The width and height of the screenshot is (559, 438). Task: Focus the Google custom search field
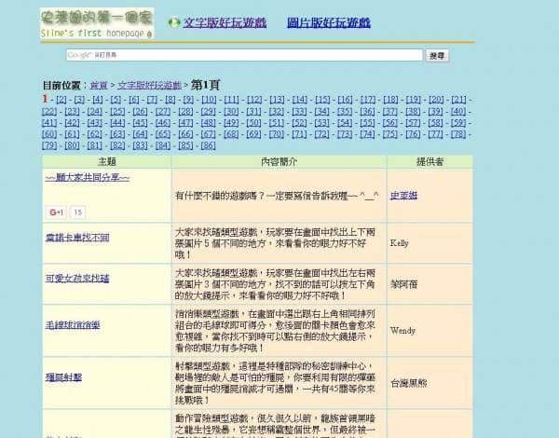point(244,55)
